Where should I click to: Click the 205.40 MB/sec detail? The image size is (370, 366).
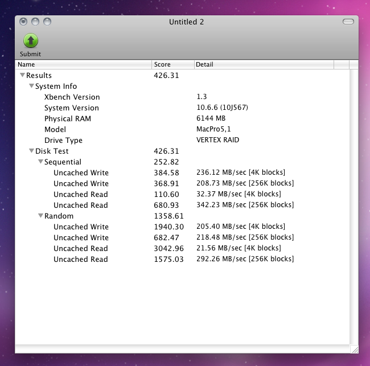(x=241, y=227)
